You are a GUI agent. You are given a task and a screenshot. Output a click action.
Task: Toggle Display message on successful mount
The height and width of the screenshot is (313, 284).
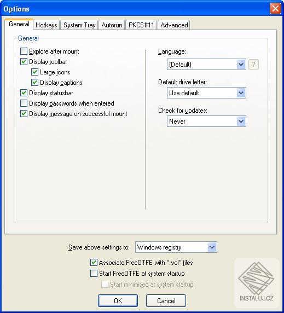(x=24, y=114)
